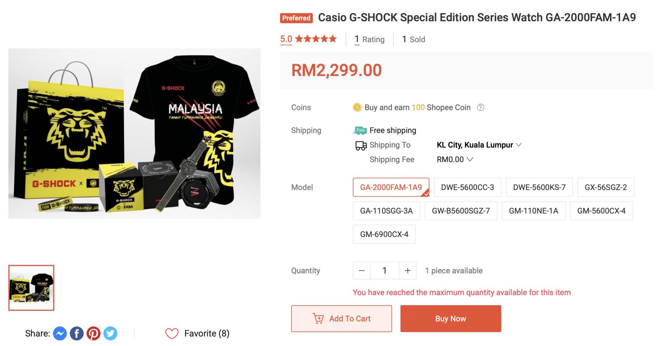This screenshot has height=346, width=671.
Task: Click the Shopee Coin help question mark
Action: (481, 107)
